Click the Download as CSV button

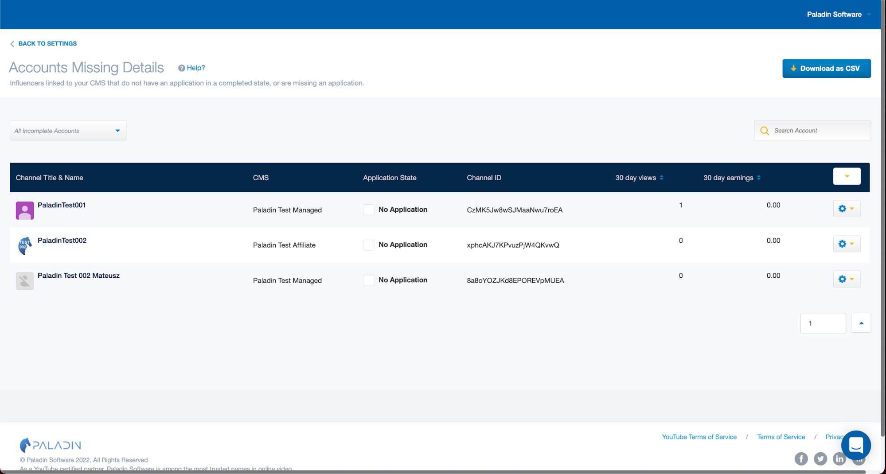(826, 68)
